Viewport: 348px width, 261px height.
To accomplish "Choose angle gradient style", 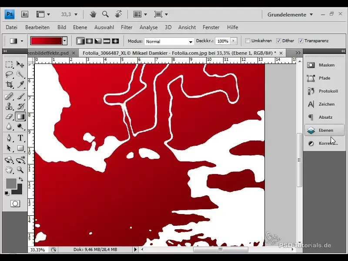I will click(x=98, y=41).
